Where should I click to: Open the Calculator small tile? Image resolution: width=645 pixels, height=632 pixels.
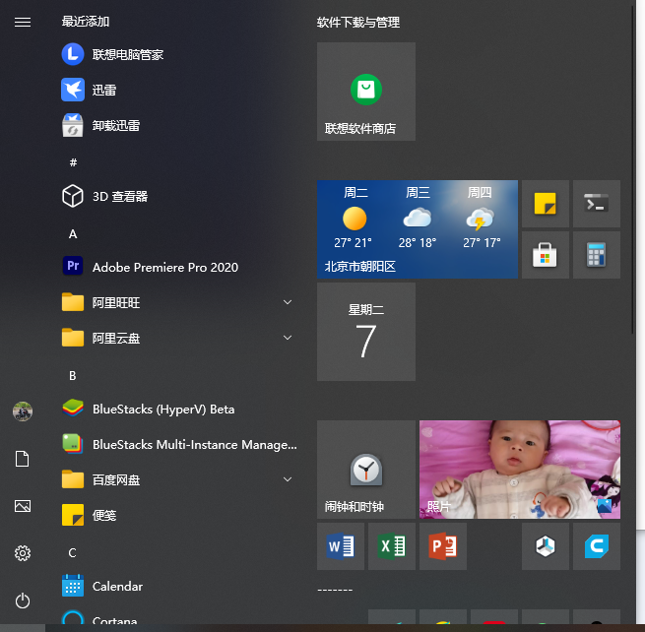click(x=597, y=255)
